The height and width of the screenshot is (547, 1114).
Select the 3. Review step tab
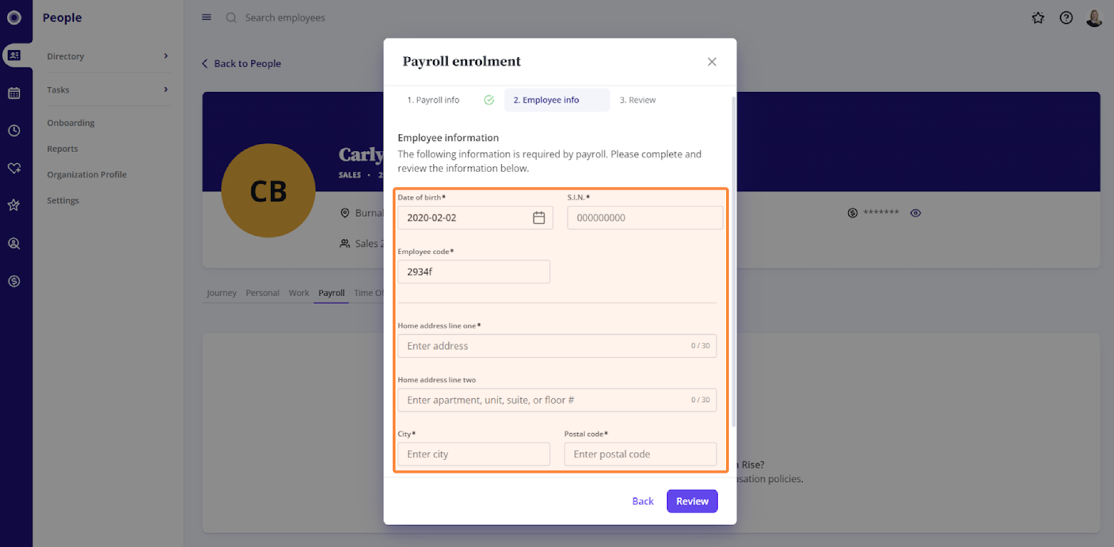tap(638, 100)
